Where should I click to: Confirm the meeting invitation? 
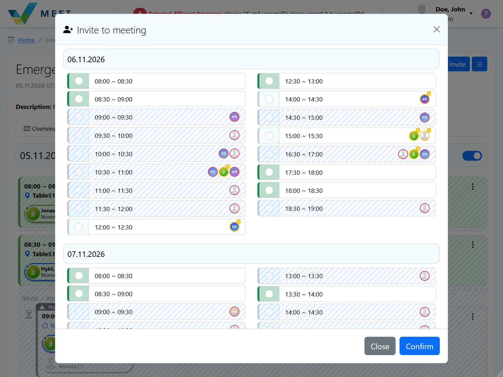419,346
